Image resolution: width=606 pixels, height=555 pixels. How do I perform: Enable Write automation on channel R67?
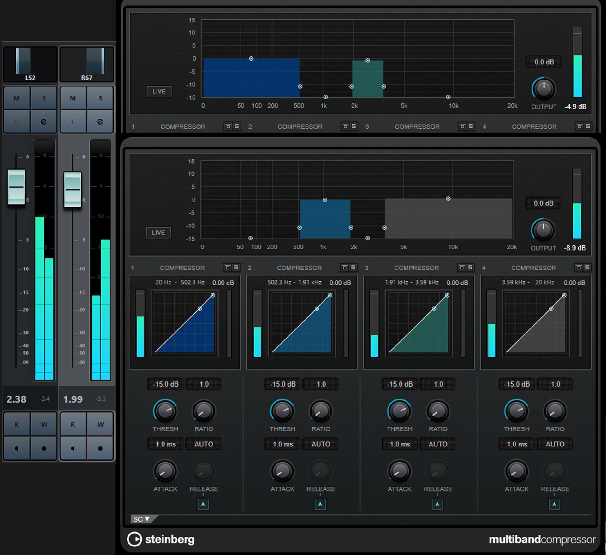coord(100,424)
